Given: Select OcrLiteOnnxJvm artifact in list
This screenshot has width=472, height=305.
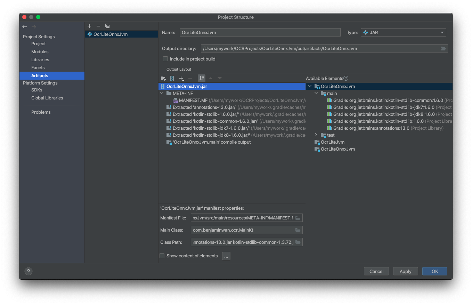Looking at the screenshot, I should 121,34.
